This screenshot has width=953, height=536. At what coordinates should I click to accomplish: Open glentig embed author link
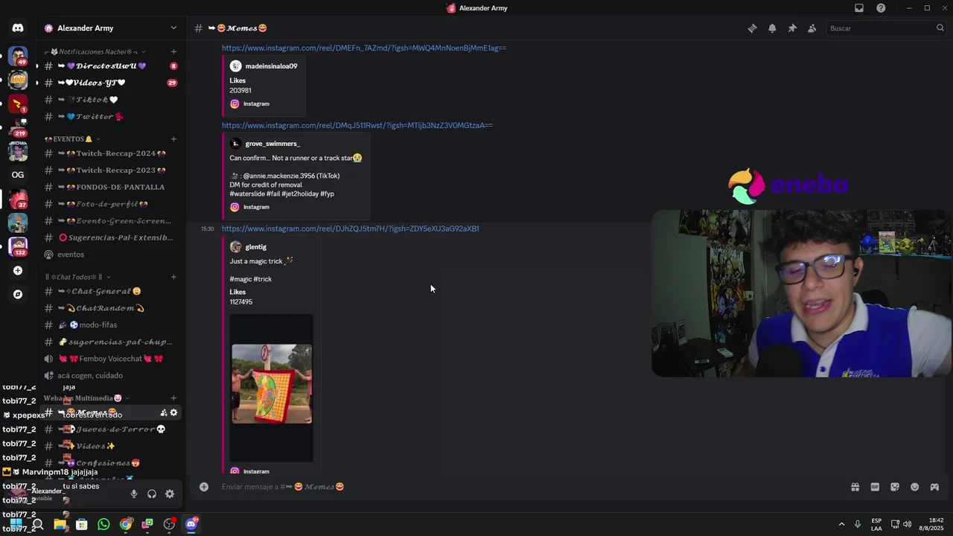(255, 247)
